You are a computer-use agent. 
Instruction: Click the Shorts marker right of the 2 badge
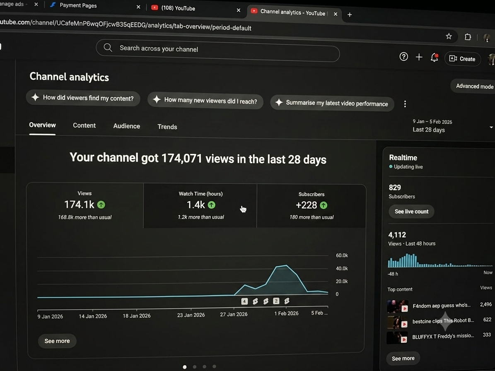coord(287,301)
